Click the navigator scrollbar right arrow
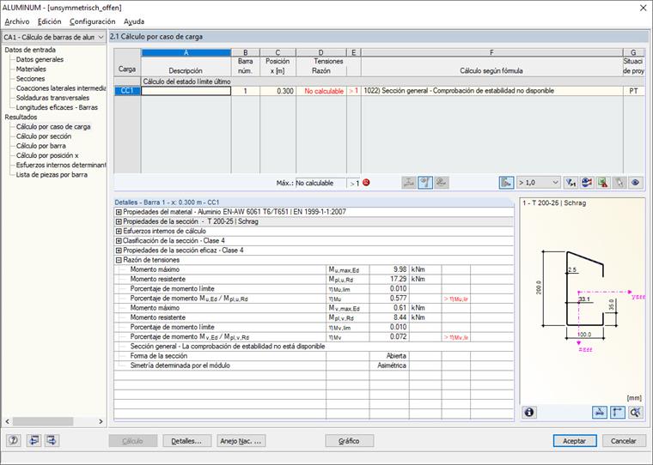Screen dimensions: 653x465 tap(101, 421)
